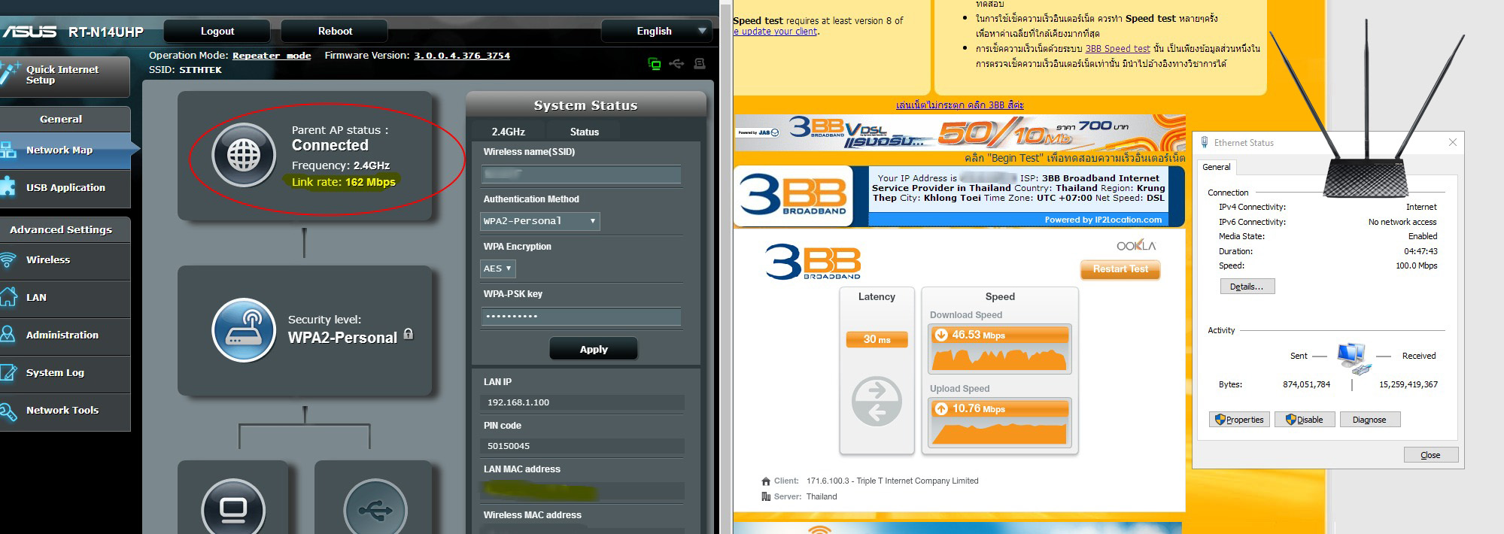
Task: Click the Close button in Ethernet Status
Action: [x=1431, y=455]
